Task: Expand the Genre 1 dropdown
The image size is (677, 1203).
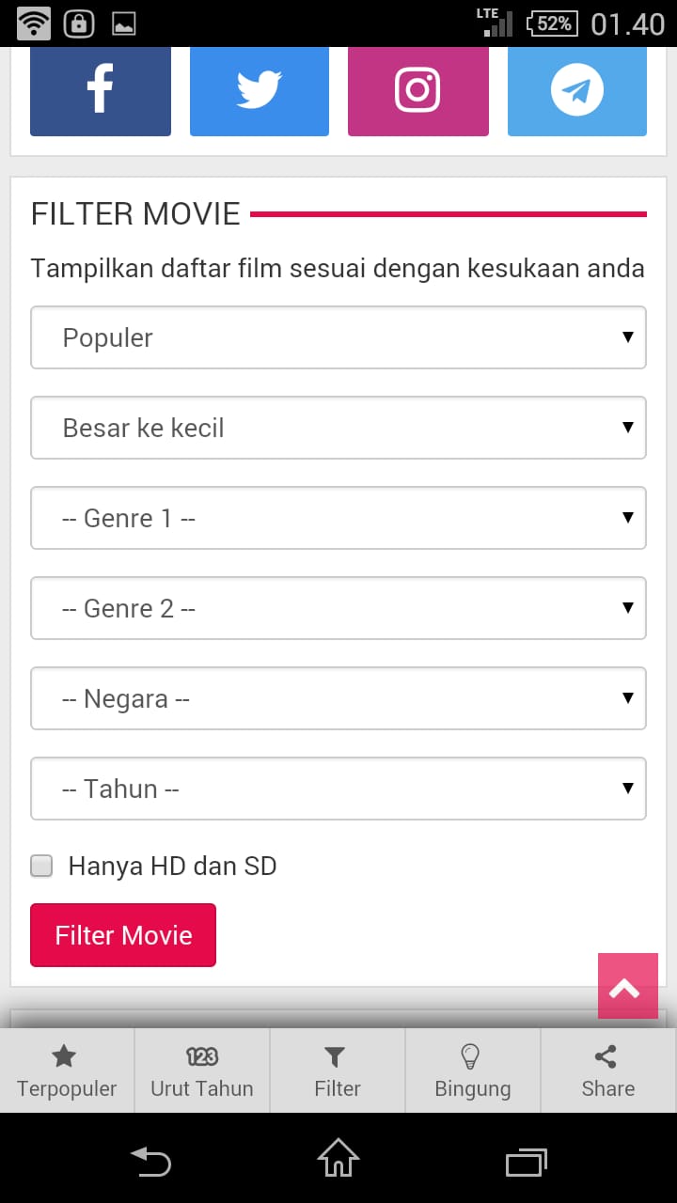Action: (x=338, y=518)
